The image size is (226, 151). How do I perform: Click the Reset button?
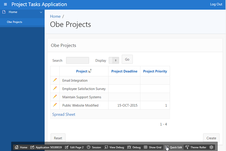58,138
